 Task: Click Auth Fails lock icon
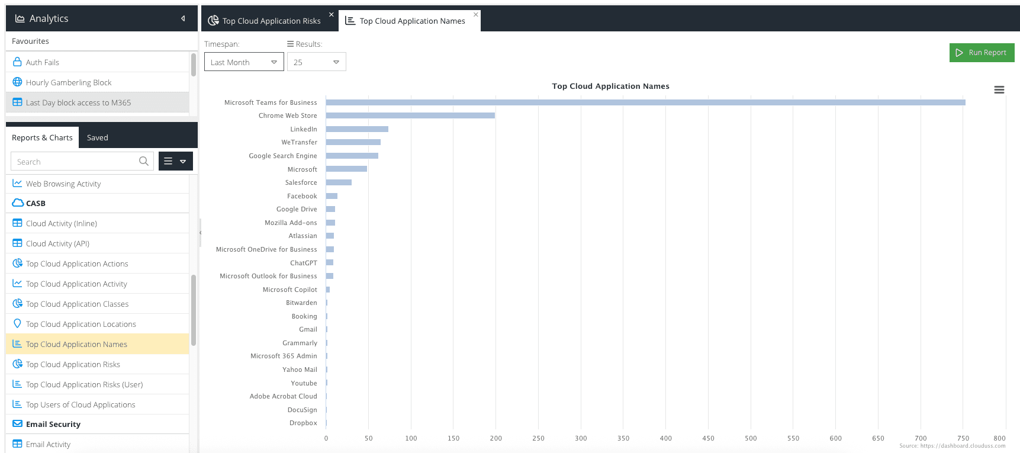(x=17, y=62)
